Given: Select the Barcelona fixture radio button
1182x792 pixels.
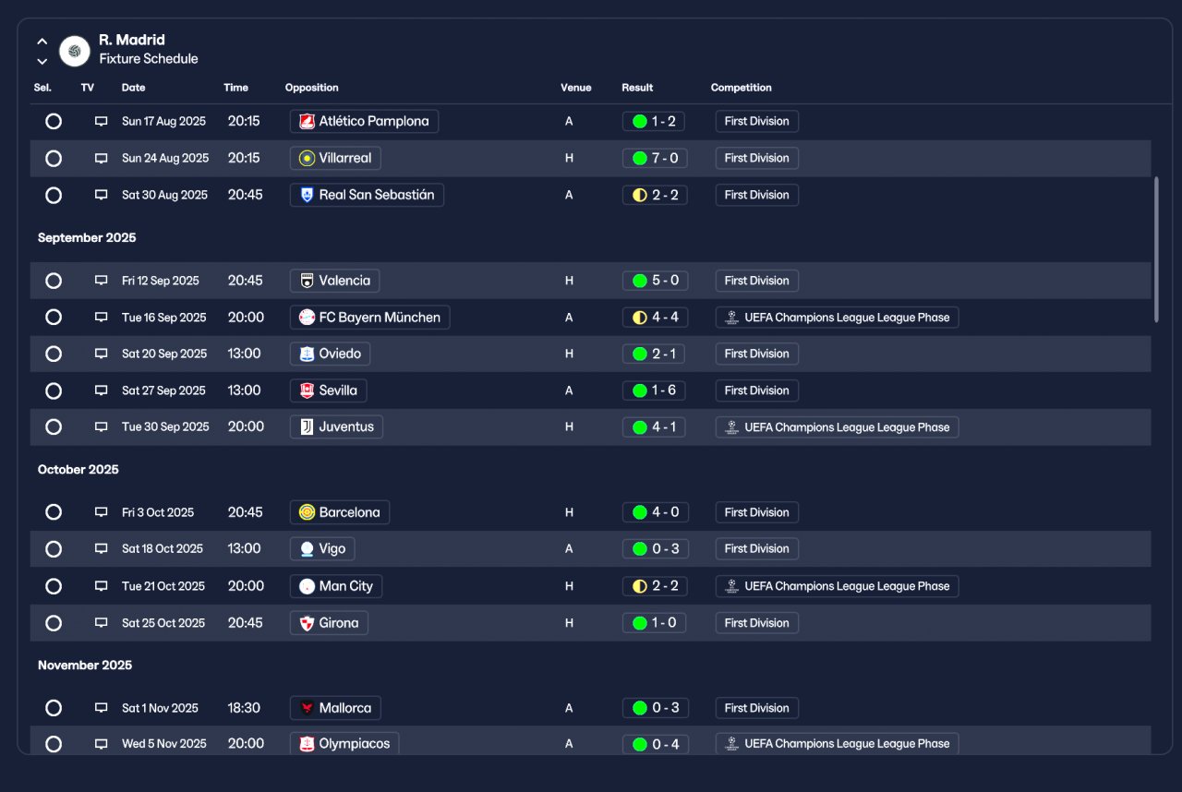Looking at the screenshot, I should coord(54,512).
